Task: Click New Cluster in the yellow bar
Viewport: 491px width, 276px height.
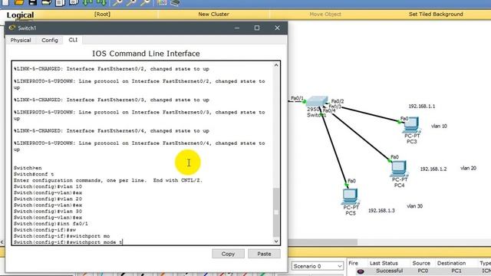Action: [213, 14]
